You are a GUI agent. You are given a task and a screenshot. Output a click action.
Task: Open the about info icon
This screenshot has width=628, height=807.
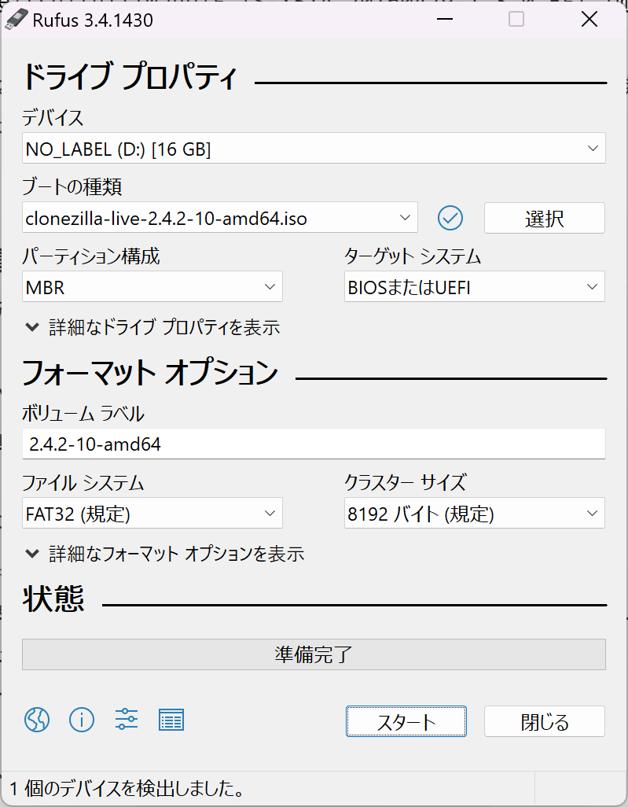(x=82, y=720)
